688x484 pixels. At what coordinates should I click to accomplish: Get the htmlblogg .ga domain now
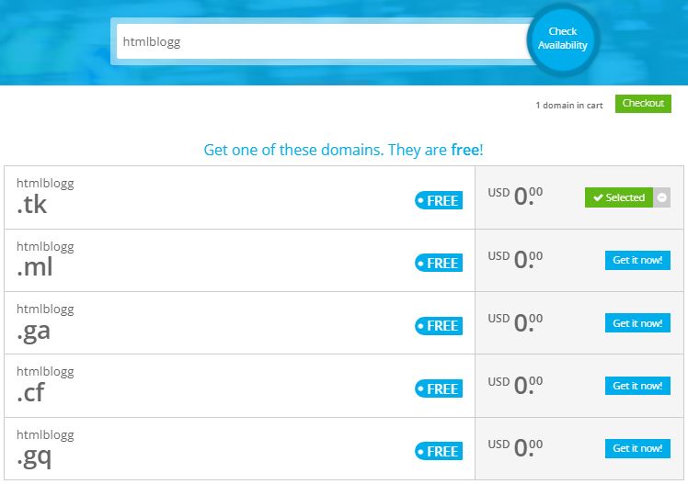pyautogui.click(x=637, y=323)
